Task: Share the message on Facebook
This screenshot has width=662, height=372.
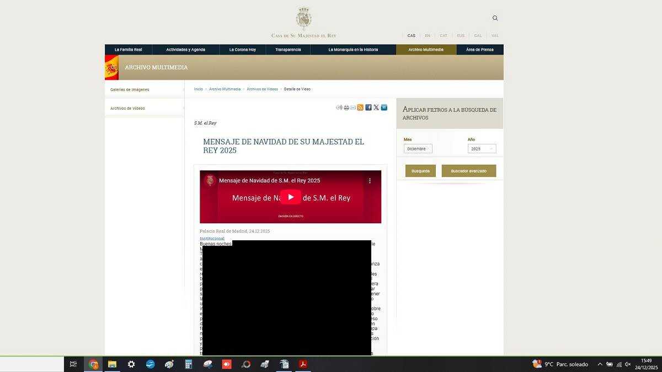Action: [x=369, y=107]
